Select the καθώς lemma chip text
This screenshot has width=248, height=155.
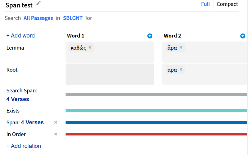(78, 48)
